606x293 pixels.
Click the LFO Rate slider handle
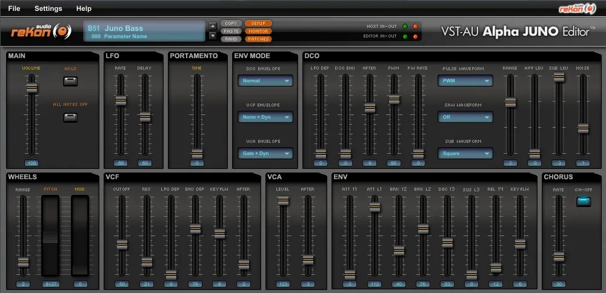121,100
